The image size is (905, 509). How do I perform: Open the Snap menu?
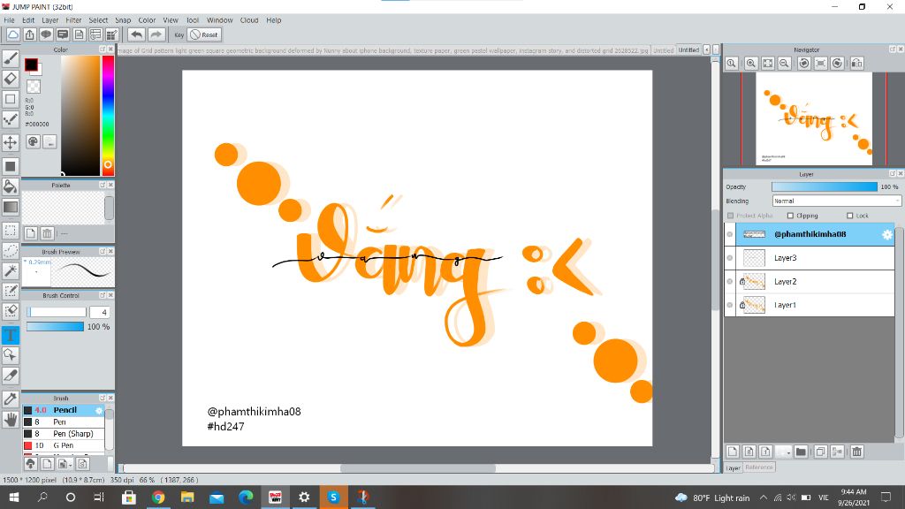pyautogui.click(x=123, y=20)
